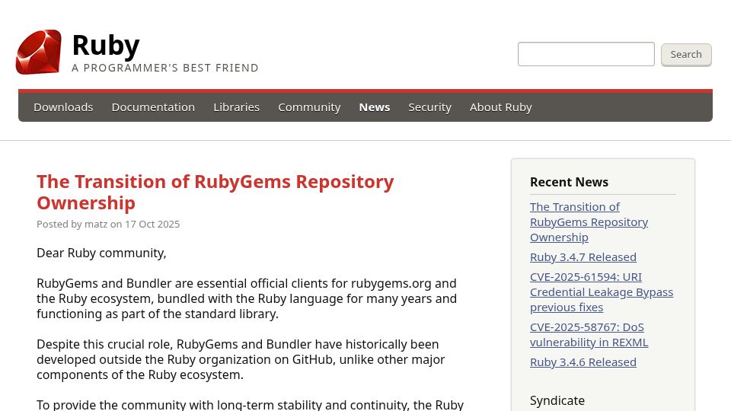Open the Community menu item
The image size is (731, 411).
[309, 107]
